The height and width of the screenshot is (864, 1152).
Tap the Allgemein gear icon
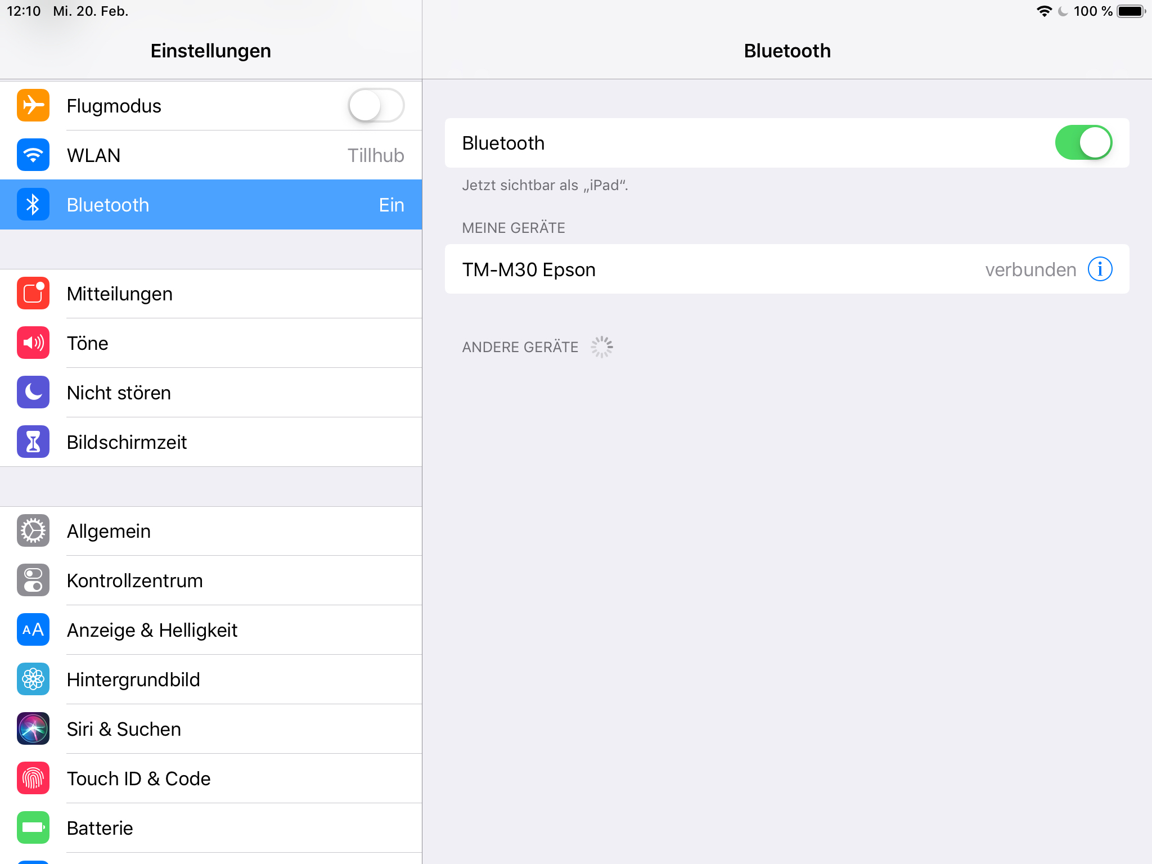(x=33, y=530)
